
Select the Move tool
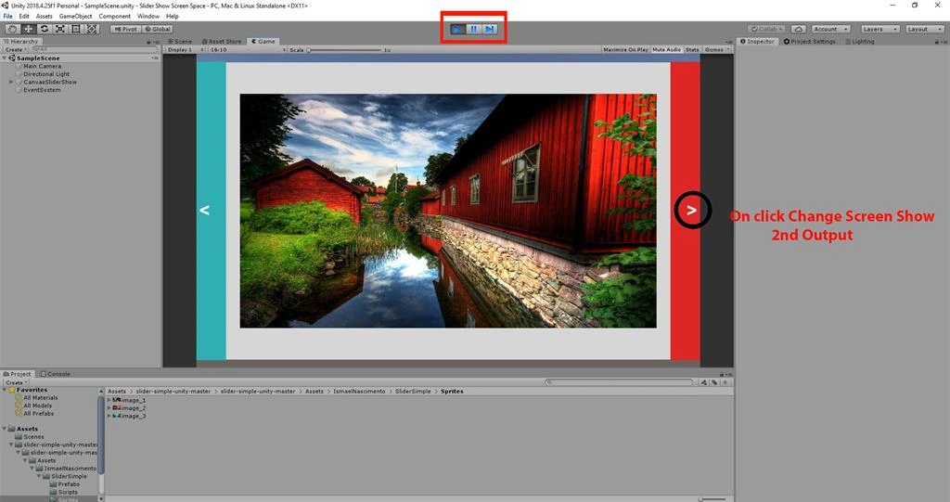(x=28, y=29)
